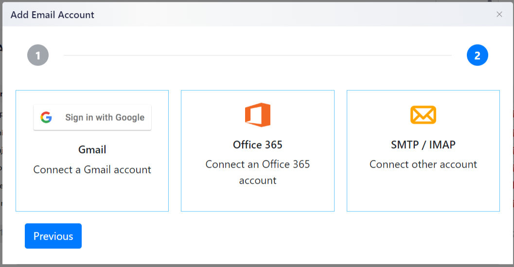
Task: Choose 'Connect other account' description
Action: [423, 164]
